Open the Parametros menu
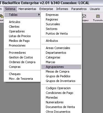 click(79, 9)
